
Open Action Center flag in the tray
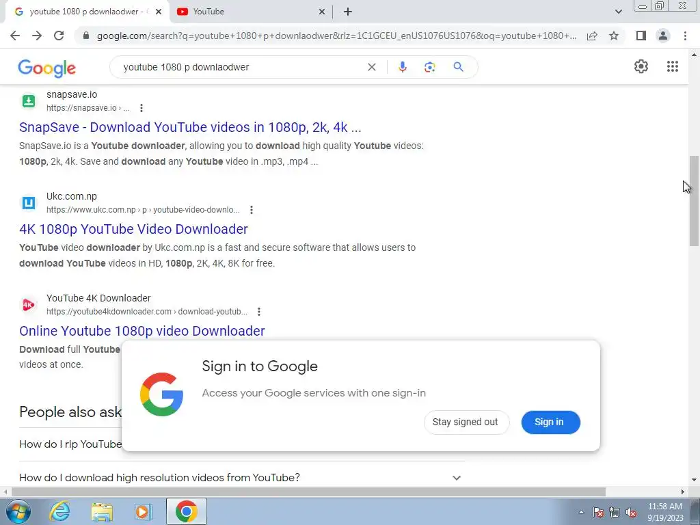point(598,513)
